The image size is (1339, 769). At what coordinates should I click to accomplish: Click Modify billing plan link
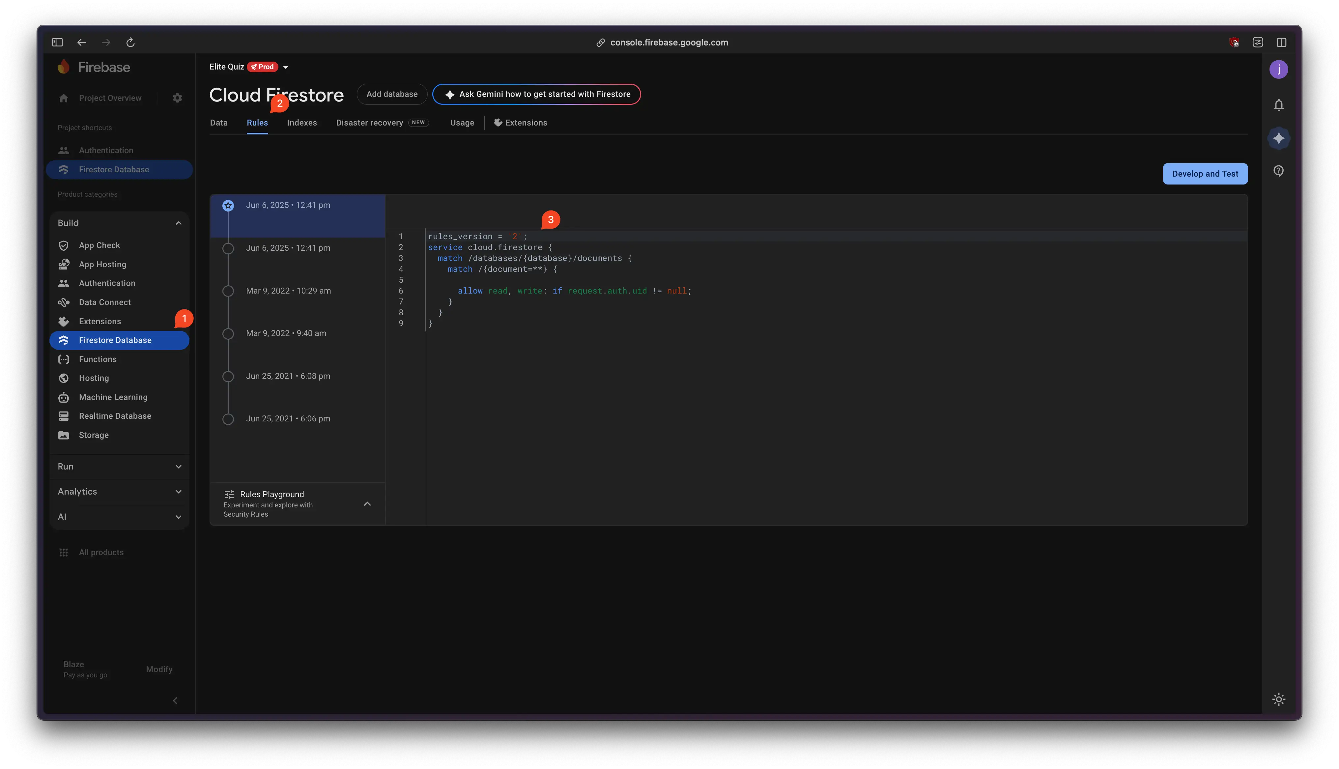[159, 669]
